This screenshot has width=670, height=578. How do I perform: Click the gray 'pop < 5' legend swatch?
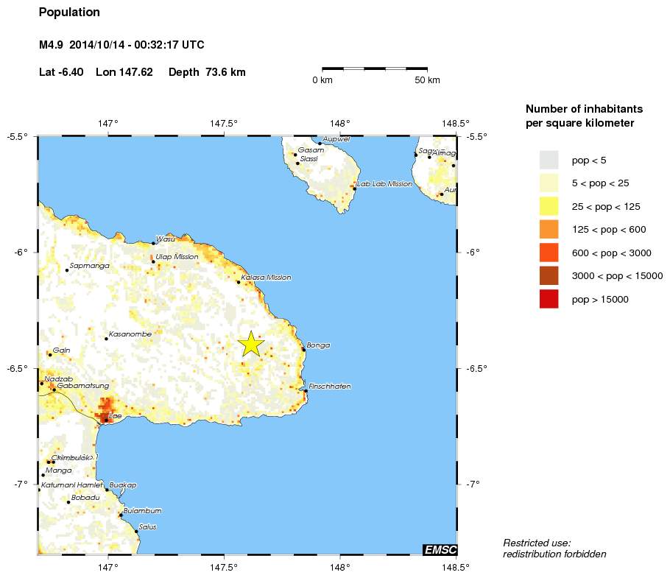point(549,160)
